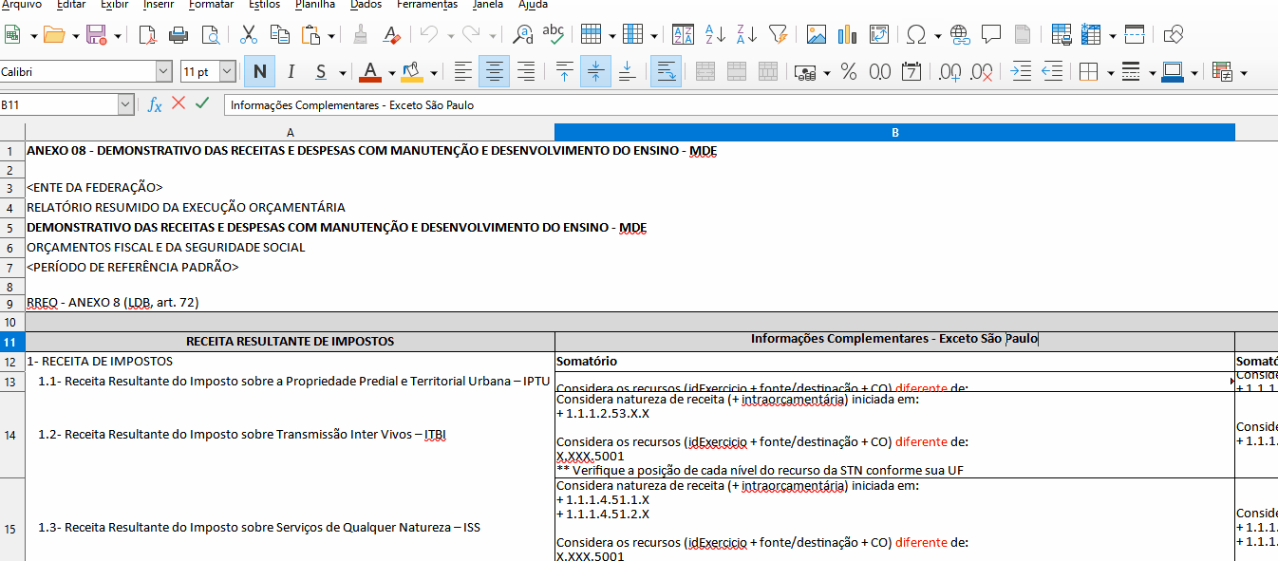Insert a pivot table via toolbar icon

(x=878, y=35)
